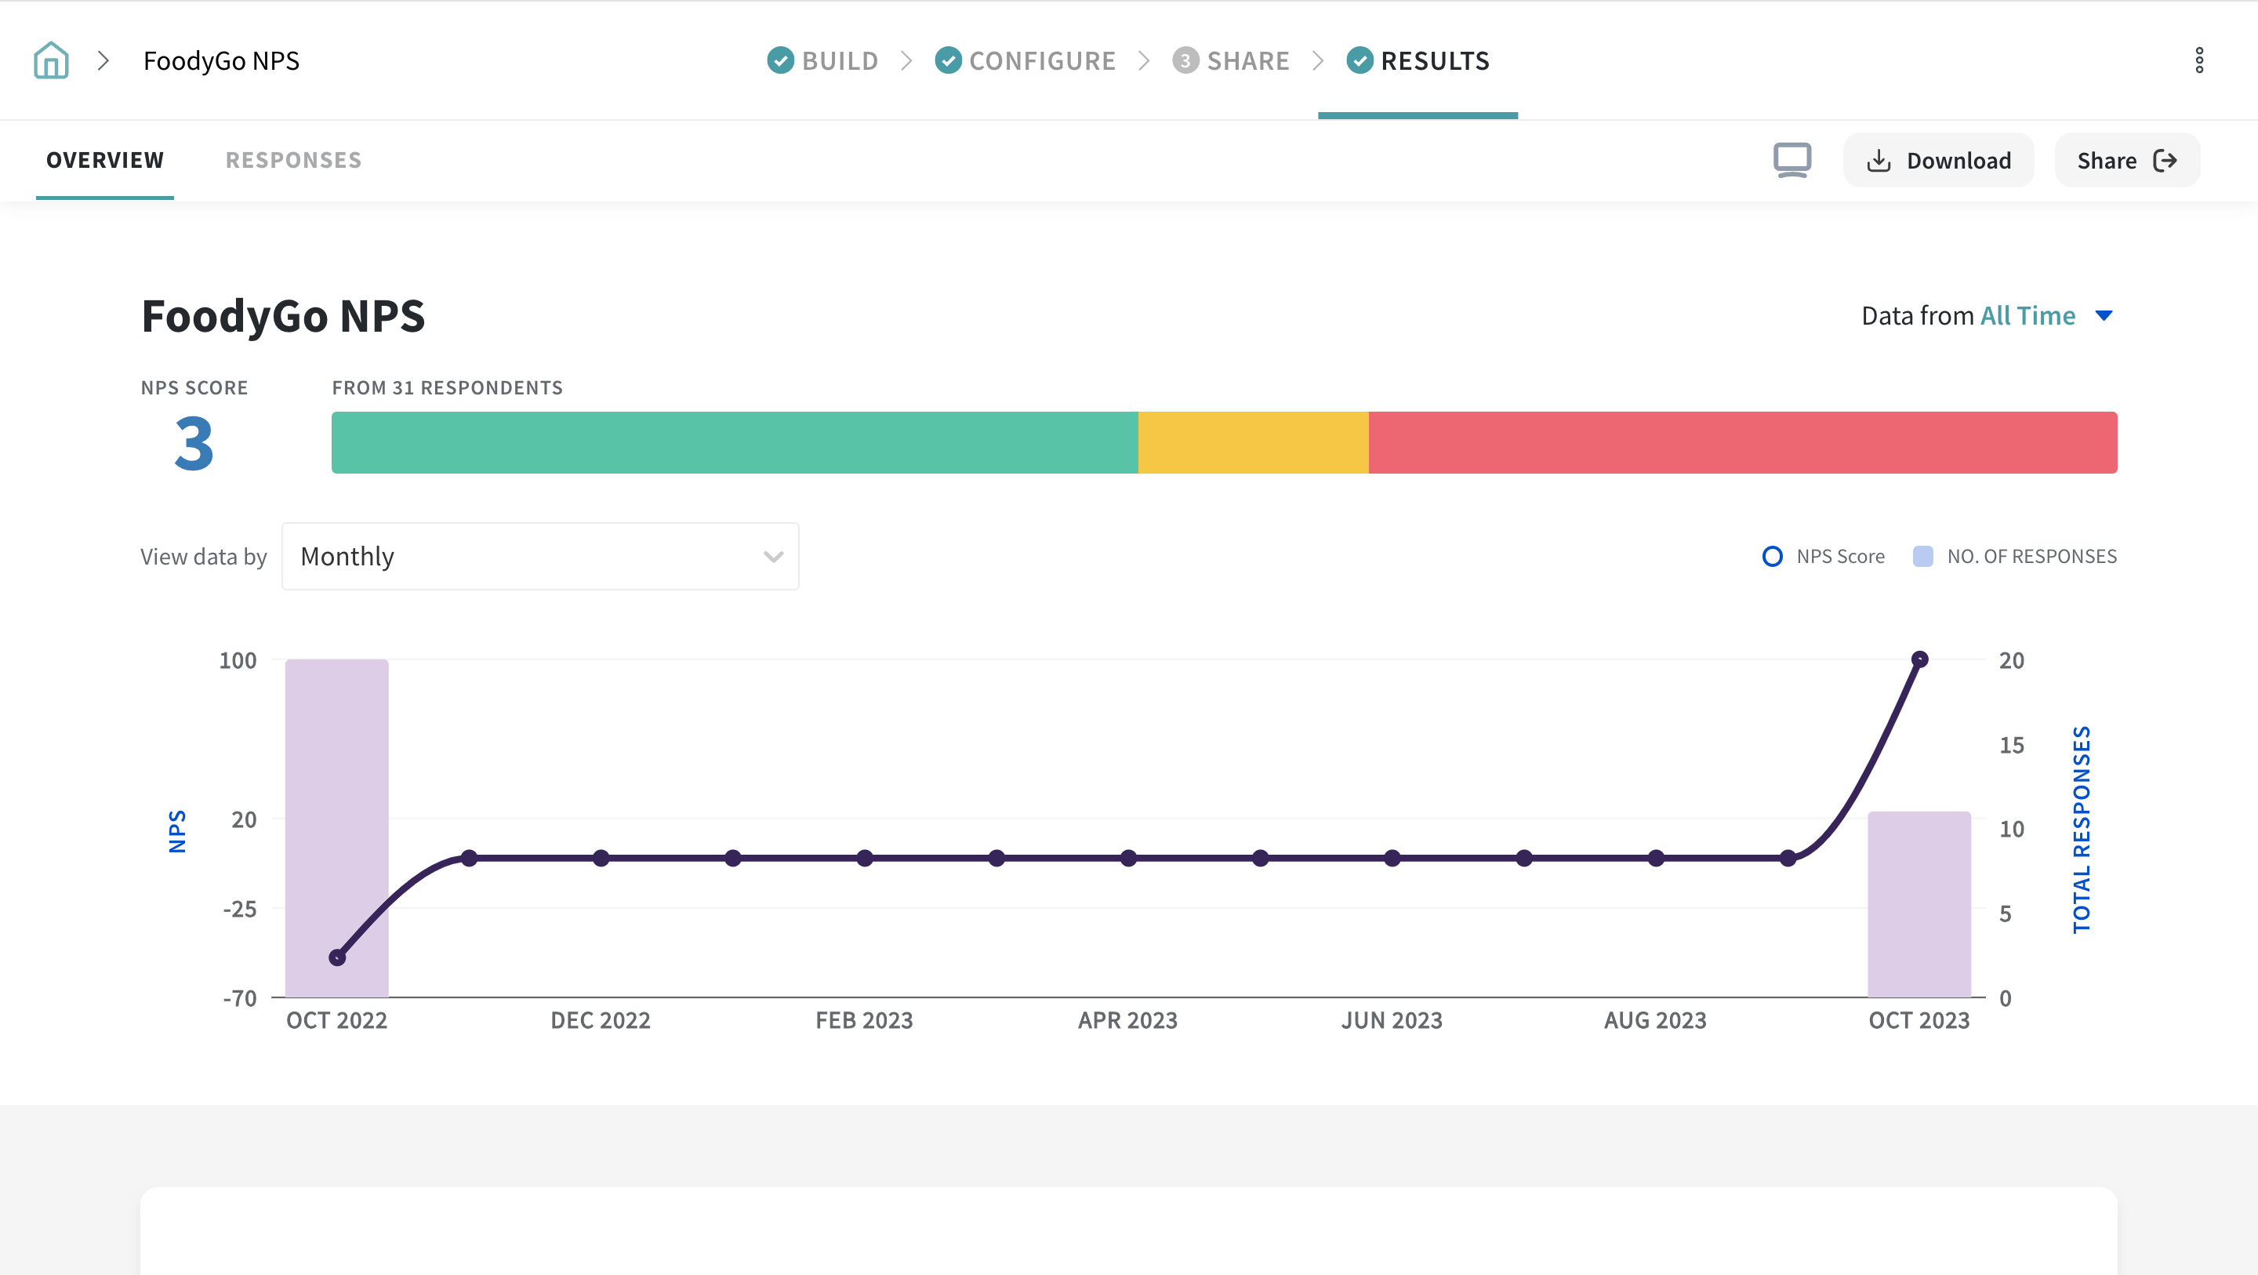Screen dimensions: 2258x1275
Task: Click the breadcrumb chevron after home
Action: pos(103,60)
